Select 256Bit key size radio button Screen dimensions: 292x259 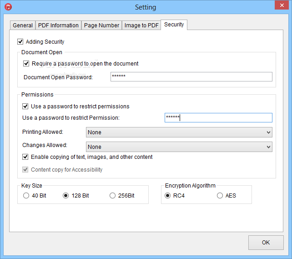112,195
